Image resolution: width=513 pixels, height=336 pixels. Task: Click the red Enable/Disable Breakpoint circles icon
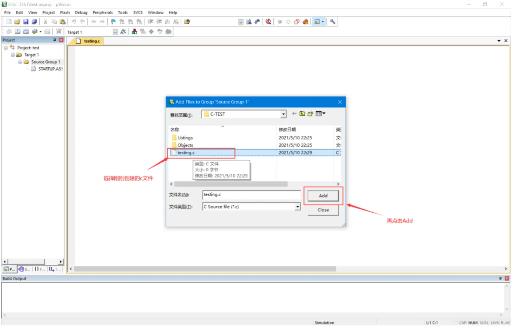296,22
